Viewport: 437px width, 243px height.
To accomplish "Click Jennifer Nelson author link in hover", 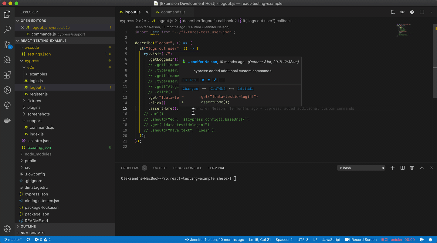I will point(203,62).
